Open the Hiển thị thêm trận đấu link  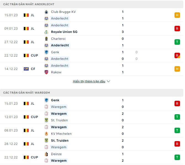point(89,82)
